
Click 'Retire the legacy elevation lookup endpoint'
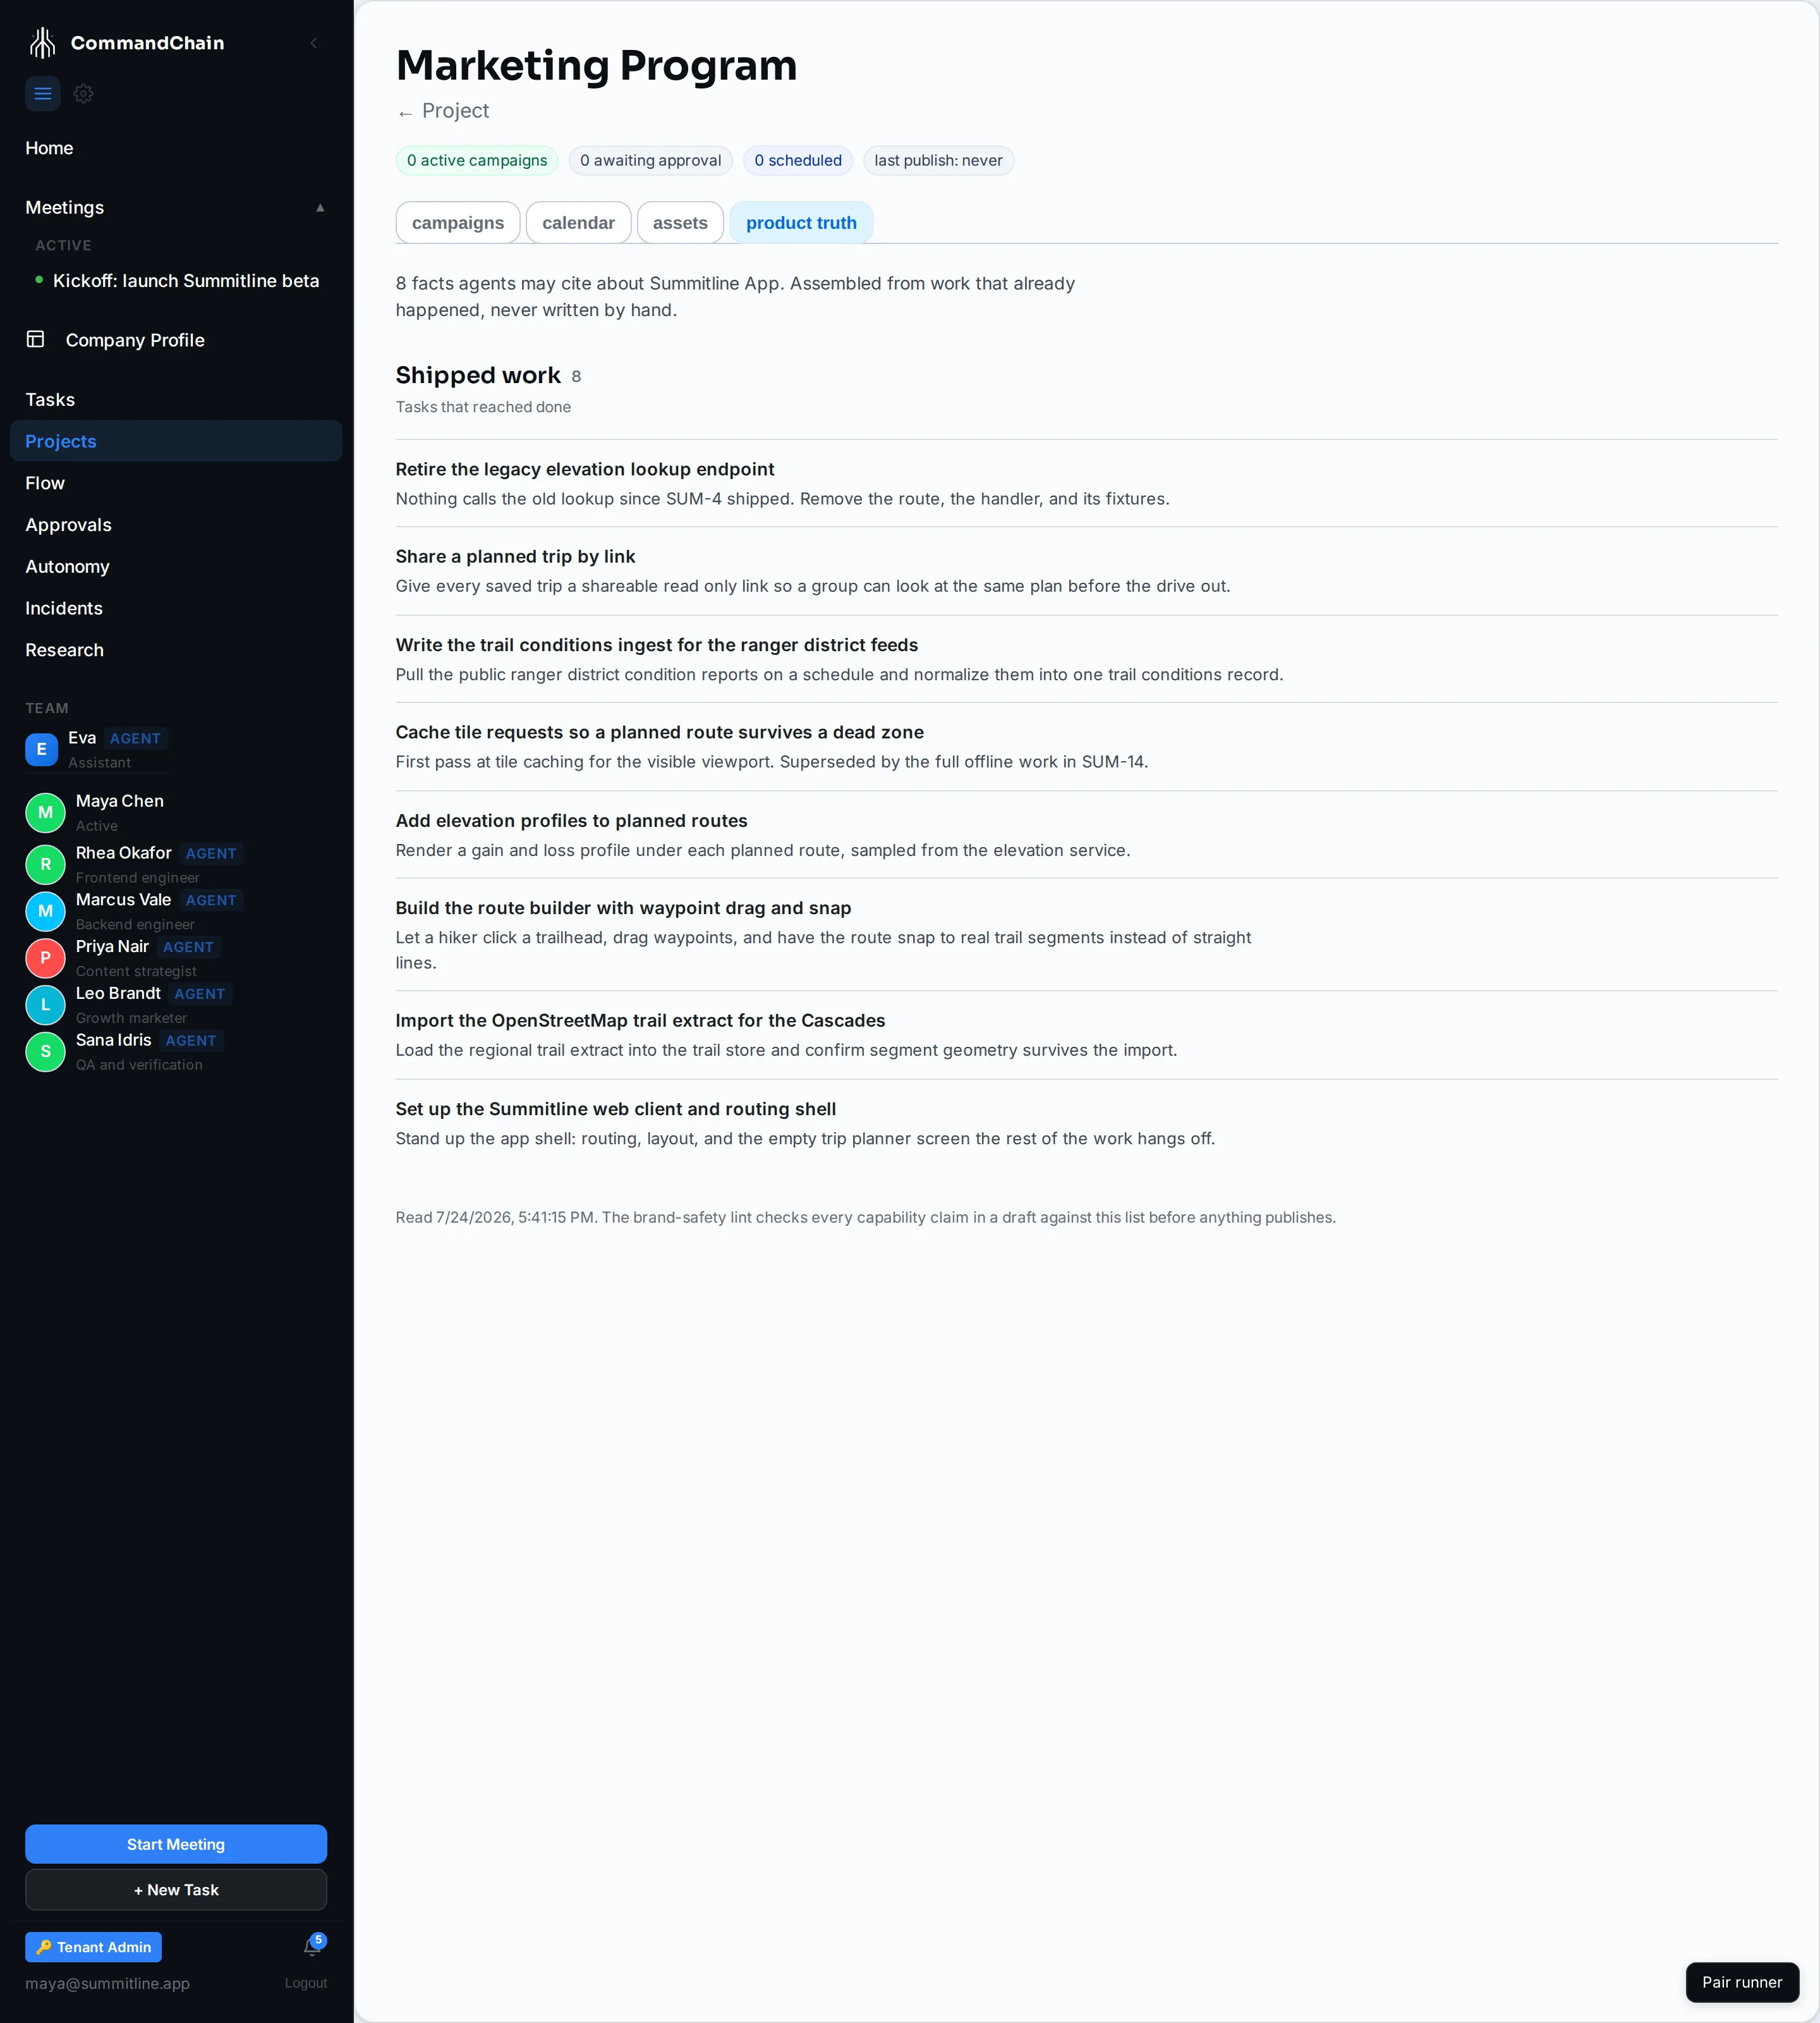pyautogui.click(x=585, y=469)
